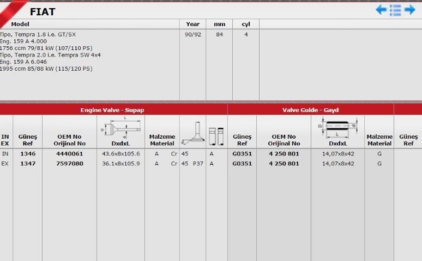Click Tipo, Tempra 2.0 i.e. Tempra SW 4x4
422x261 pixels.
point(50,55)
